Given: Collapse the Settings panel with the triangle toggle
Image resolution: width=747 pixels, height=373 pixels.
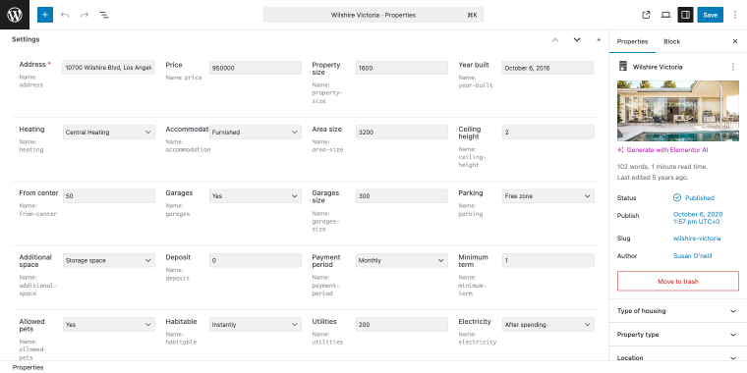Looking at the screenshot, I should [x=599, y=39].
